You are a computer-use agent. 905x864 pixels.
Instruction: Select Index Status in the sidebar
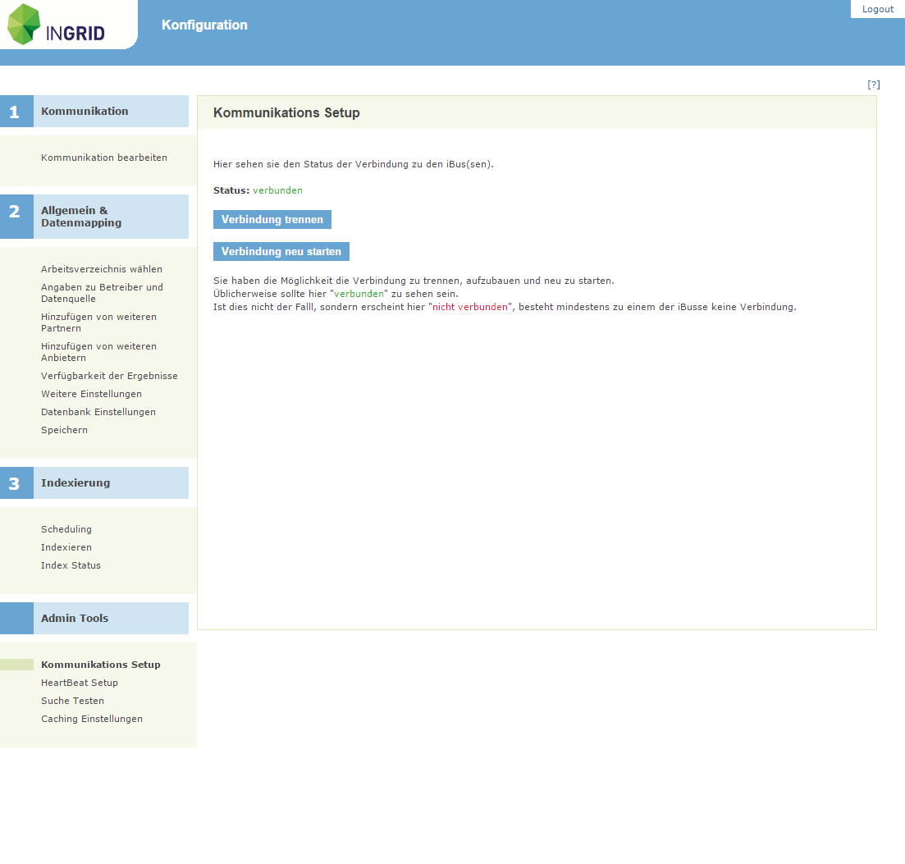(71, 565)
